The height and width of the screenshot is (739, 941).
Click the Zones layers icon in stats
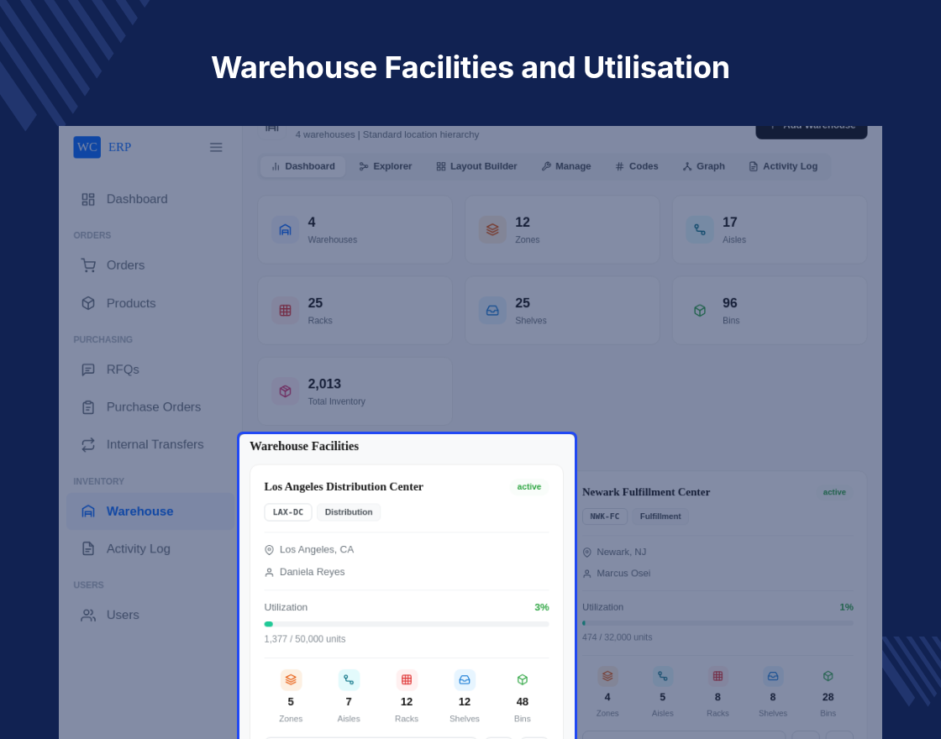pos(492,230)
